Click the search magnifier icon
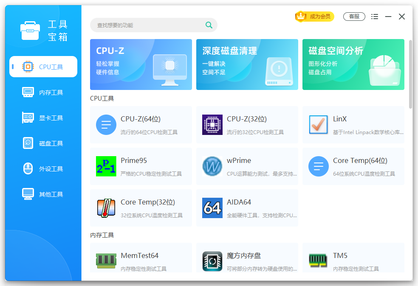 tap(209, 25)
